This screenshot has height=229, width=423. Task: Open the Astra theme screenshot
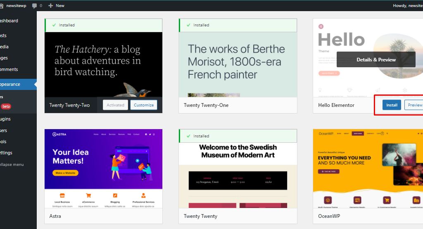(104, 168)
